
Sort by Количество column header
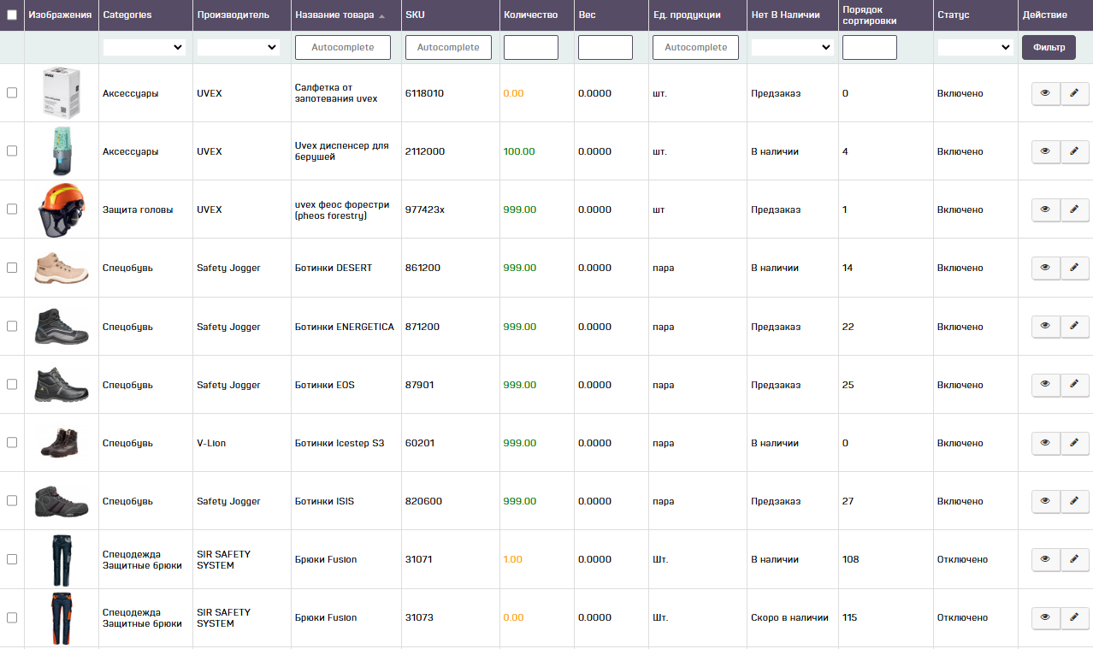(530, 15)
